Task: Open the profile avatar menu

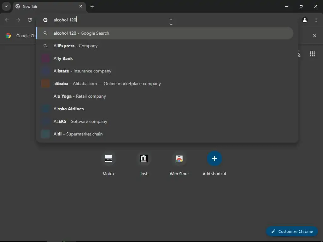Action: pyautogui.click(x=305, y=20)
